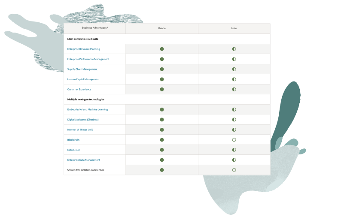Click Infor half circle for Enterprise Data Management
The height and width of the screenshot is (220, 341).
coord(234,160)
